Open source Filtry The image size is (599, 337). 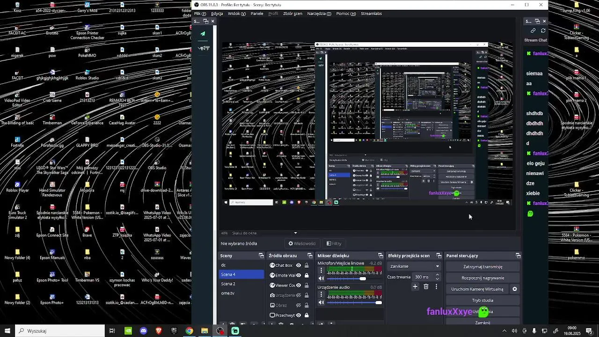[x=334, y=243]
